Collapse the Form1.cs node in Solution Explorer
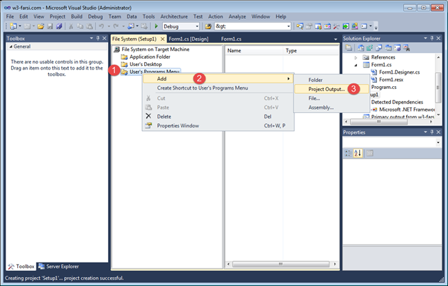Screen dimensions: 448x286 pos(356,65)
